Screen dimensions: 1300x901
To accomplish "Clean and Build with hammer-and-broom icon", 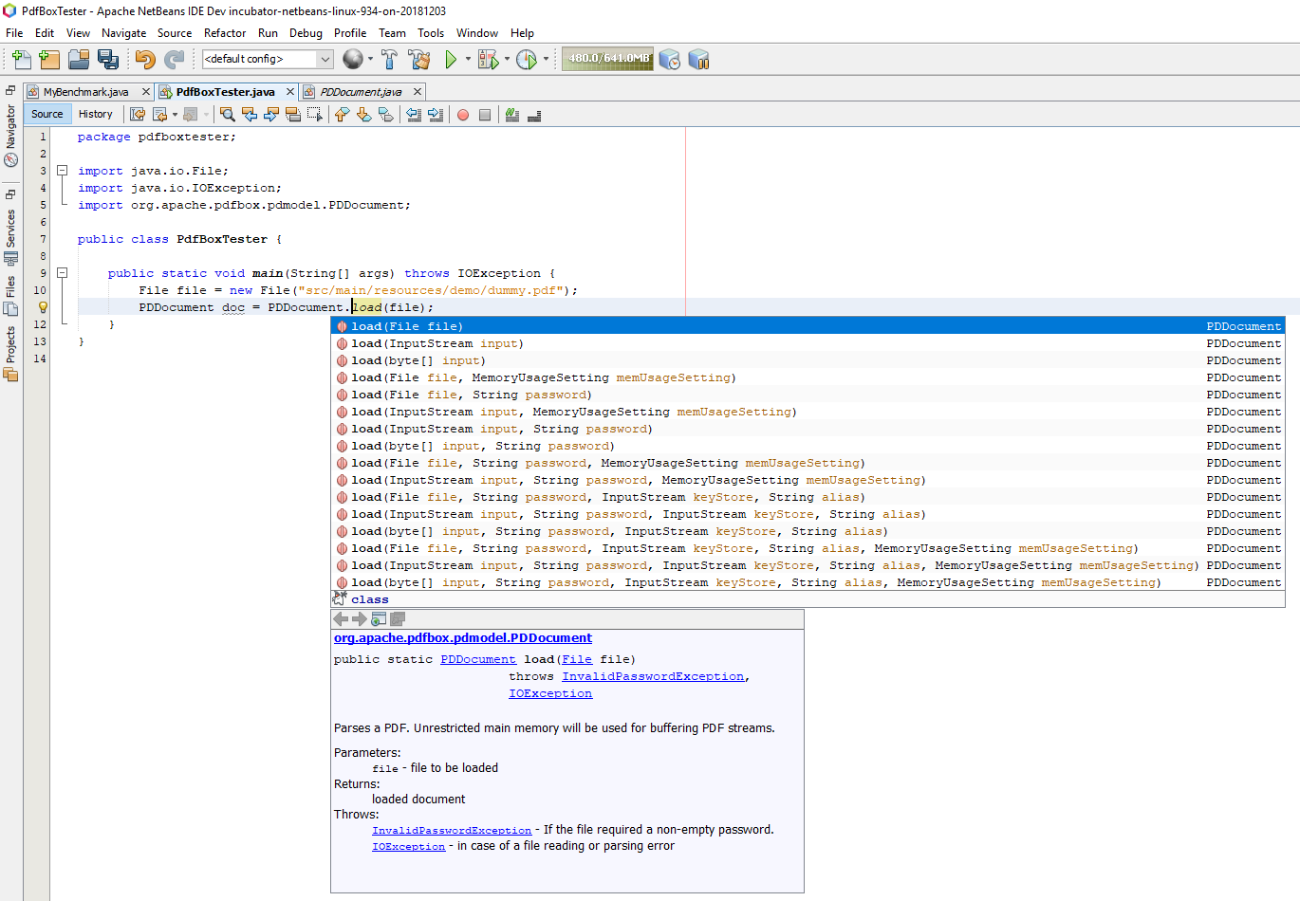I will [x=419, y=59].
